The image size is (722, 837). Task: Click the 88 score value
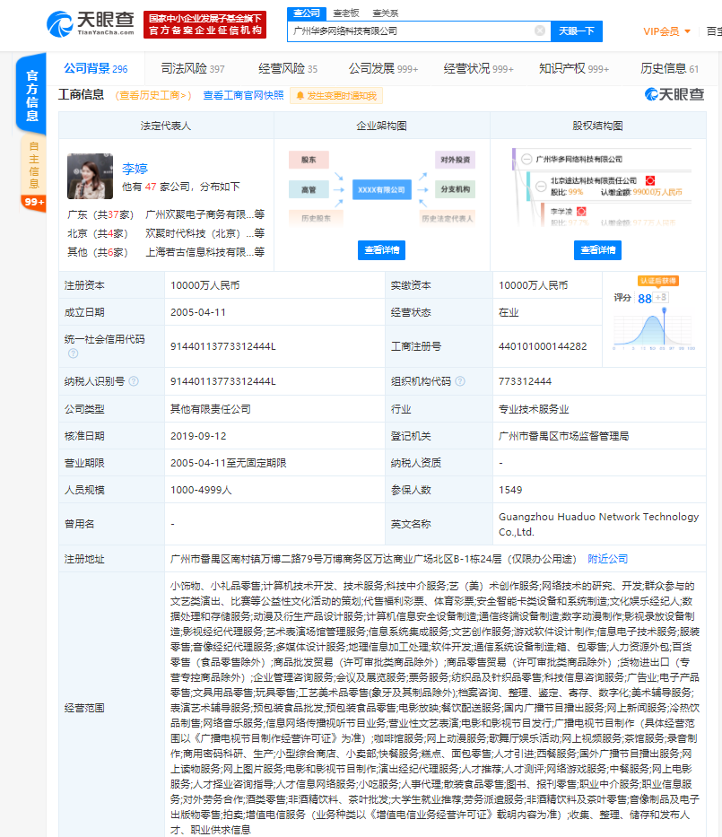click(645, 299)
